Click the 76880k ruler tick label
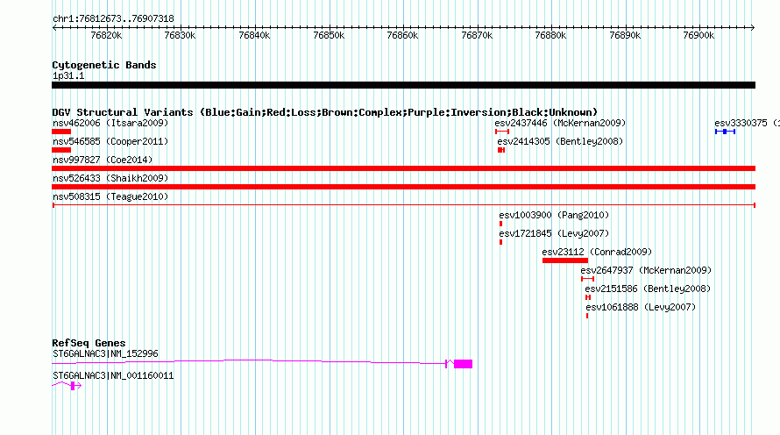This screenshot has height=435, width=780. click(x=550, y=35)
